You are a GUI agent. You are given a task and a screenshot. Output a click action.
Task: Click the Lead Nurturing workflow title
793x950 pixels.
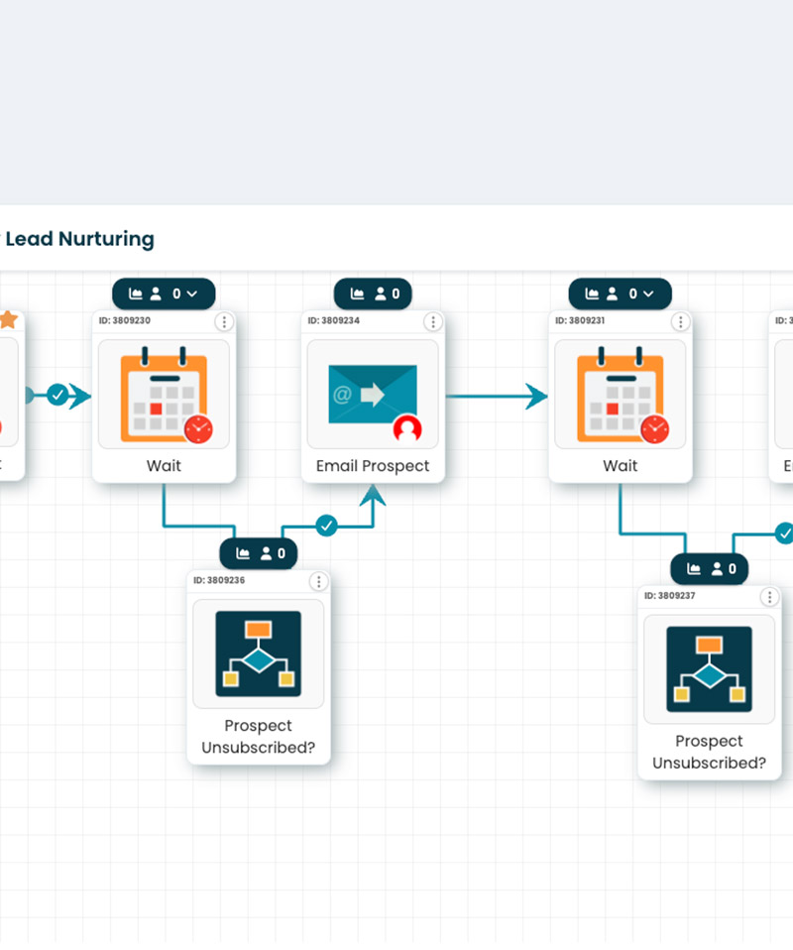click(x=79, y=239)
